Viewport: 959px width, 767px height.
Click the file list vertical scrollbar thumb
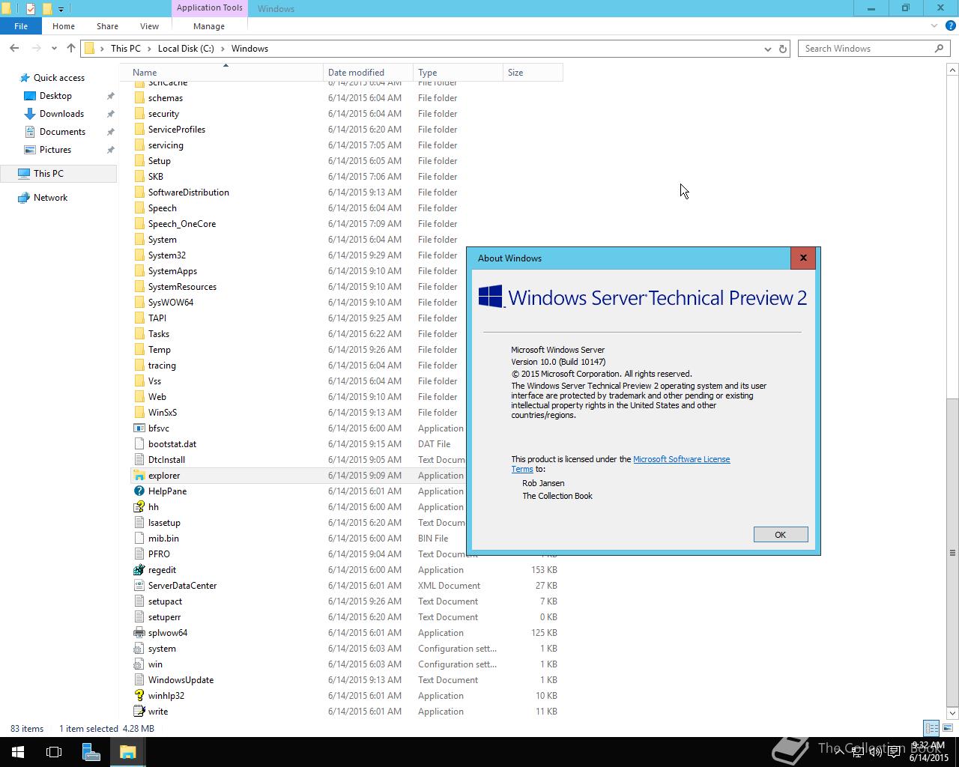(x=952, y=552)
